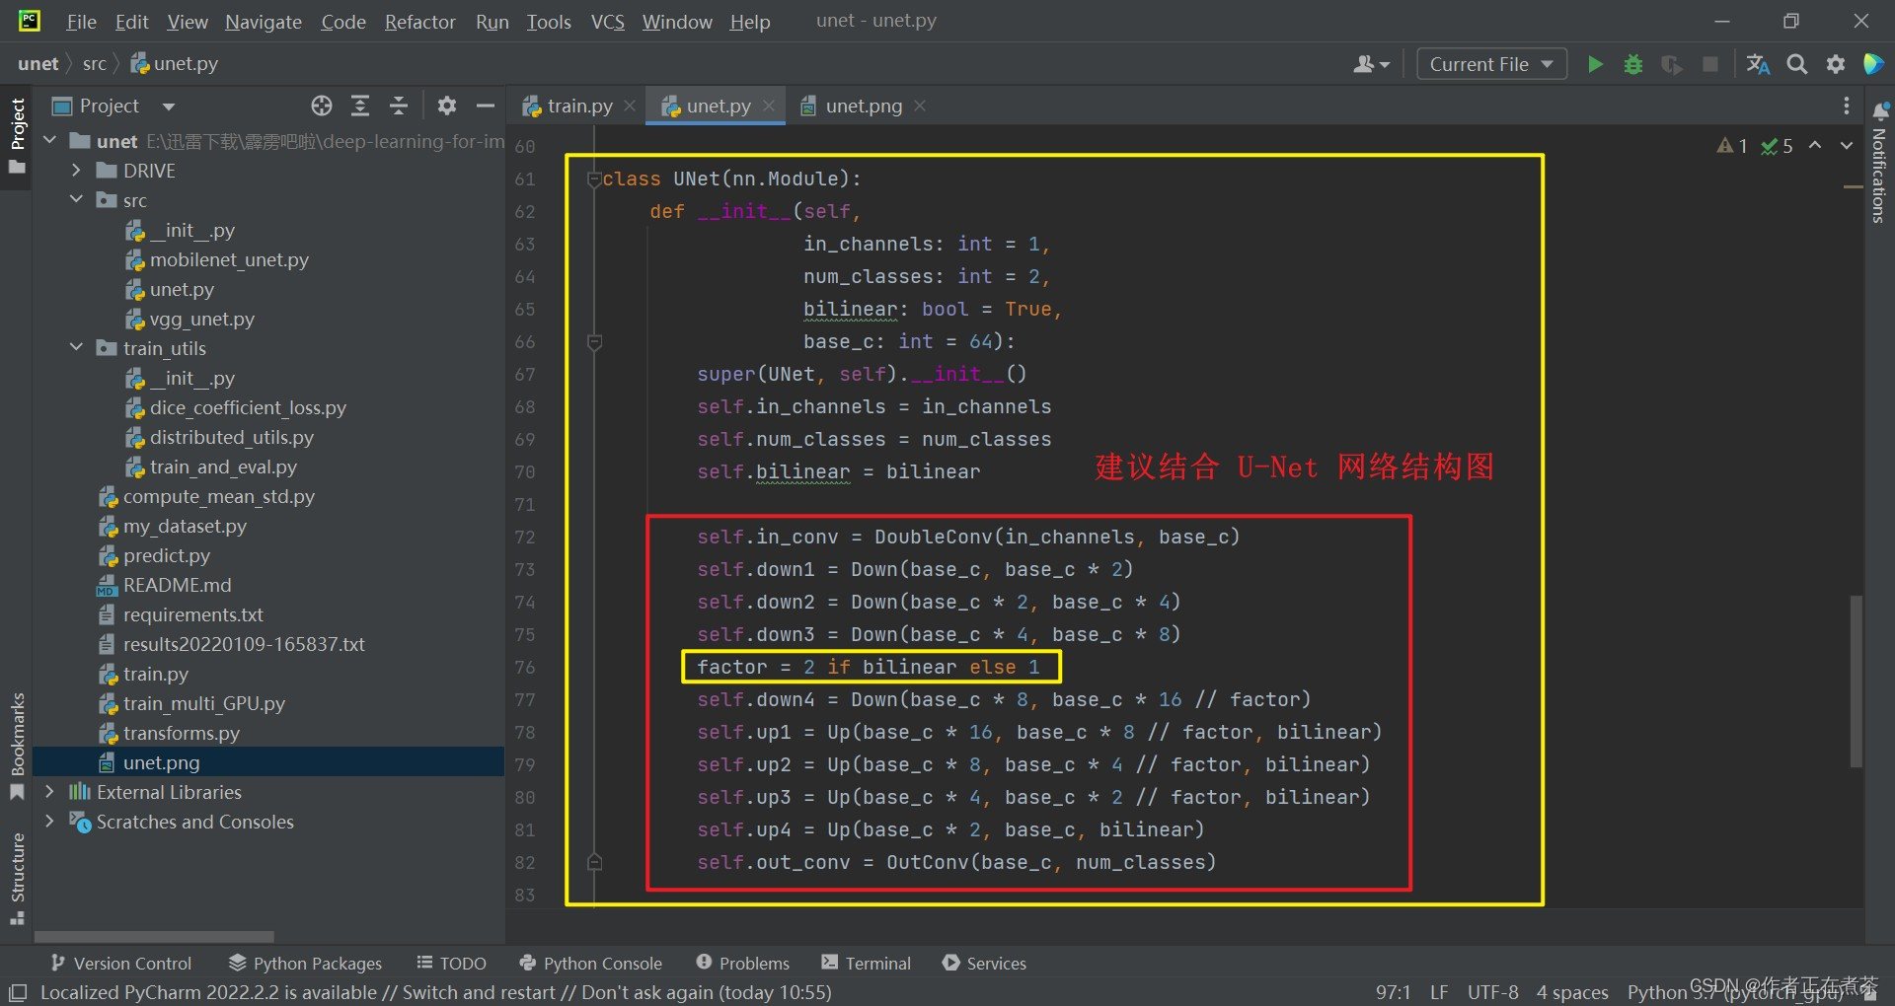
Task: Hide the Project tool window
Action: point(486,106)
